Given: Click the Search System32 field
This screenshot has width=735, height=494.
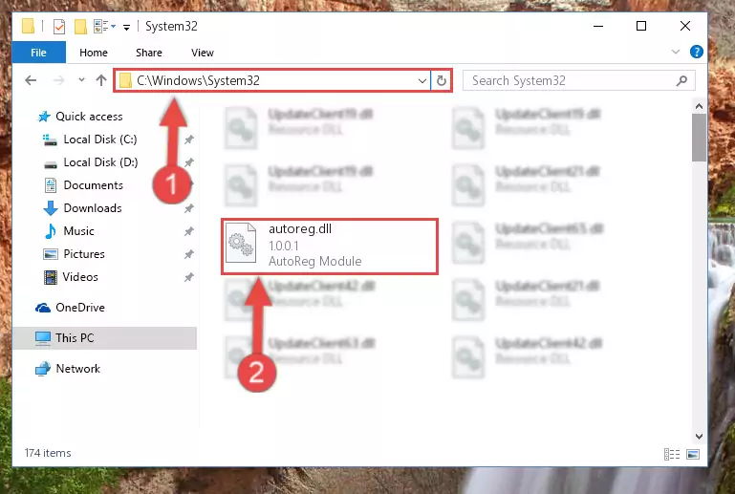Looking at the screenshot, I should 579,80.
